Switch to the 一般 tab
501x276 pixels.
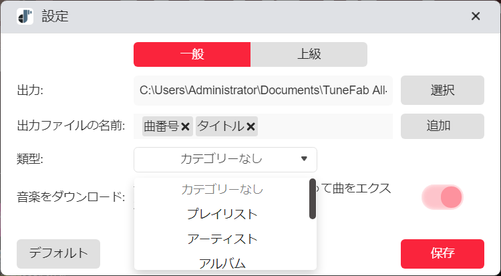click(x=192, y=55)
